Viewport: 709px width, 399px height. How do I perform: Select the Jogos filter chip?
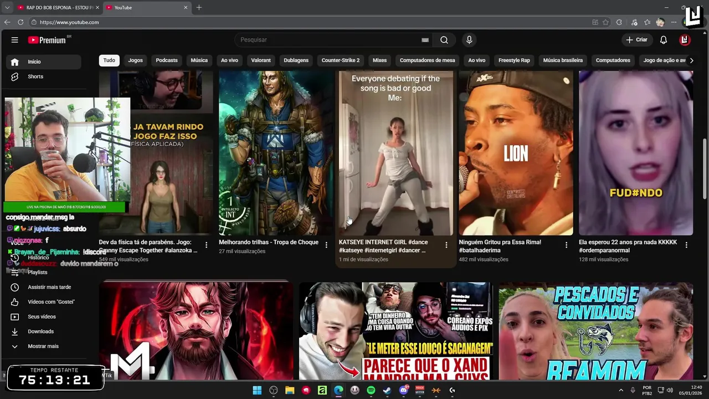tap(136, 60)
